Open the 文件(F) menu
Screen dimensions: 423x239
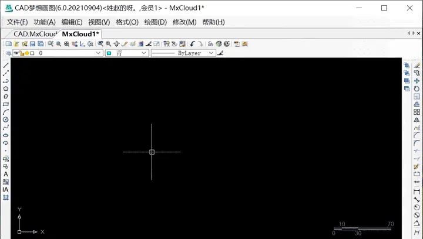click(17, 22)
